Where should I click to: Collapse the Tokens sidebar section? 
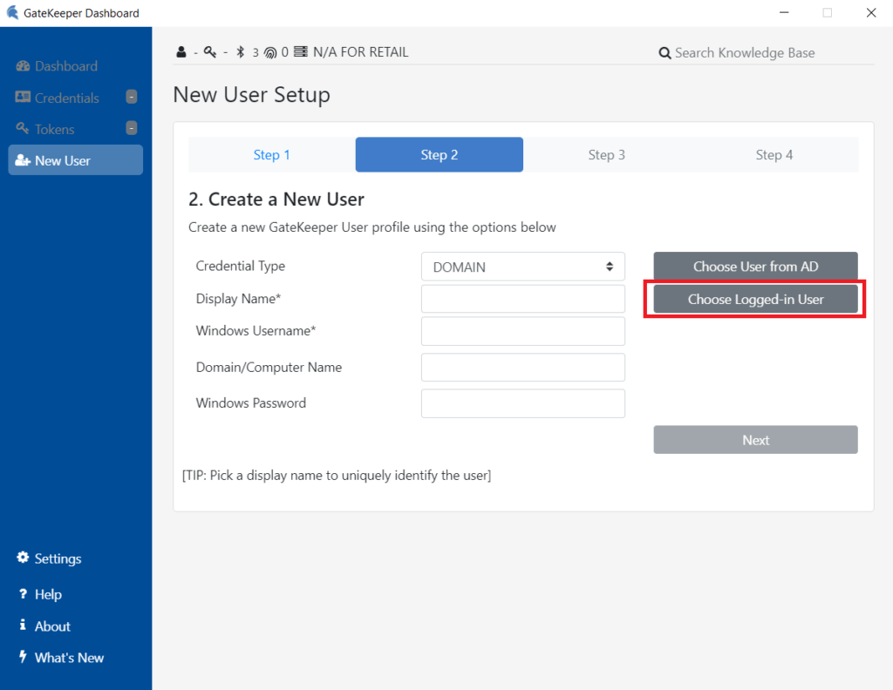132,127
